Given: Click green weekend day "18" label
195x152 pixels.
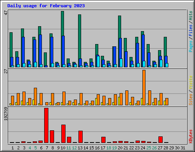Looking at the screenshot, I should coord(109,148).
